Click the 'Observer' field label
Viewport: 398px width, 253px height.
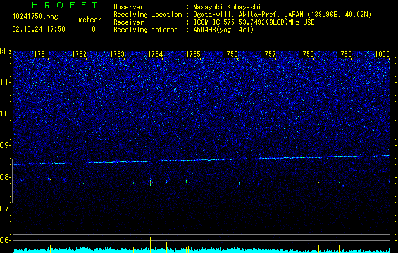pos(128,7)
